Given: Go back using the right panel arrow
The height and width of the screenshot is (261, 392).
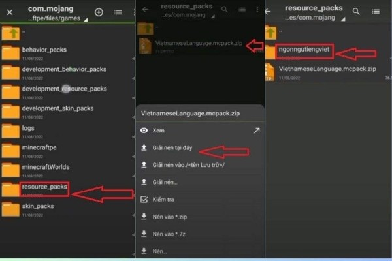Looking at the screenshot, I should click(x=268, y=12).
